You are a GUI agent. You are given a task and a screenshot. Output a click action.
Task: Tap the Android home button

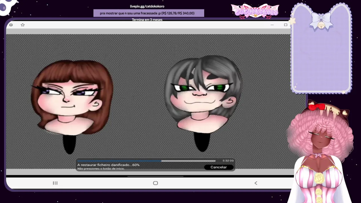point(155,183)
